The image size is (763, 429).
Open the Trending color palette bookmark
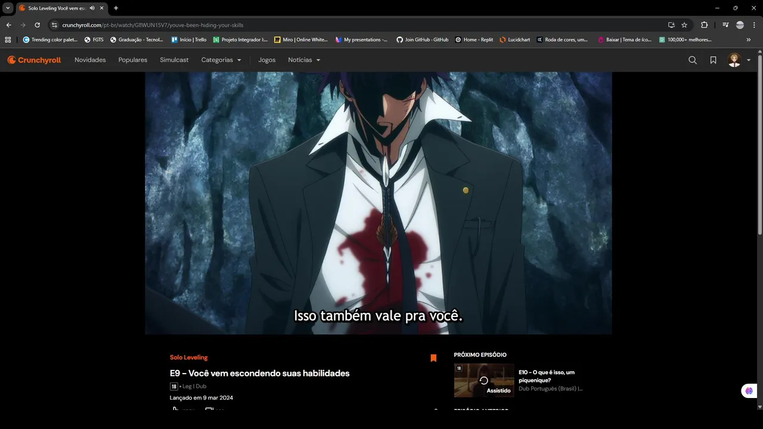click(50, 40)
